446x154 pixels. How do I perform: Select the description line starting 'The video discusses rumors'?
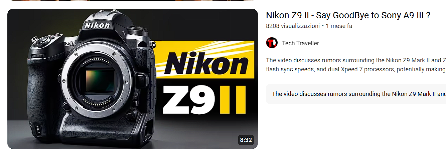click(356, 60)
